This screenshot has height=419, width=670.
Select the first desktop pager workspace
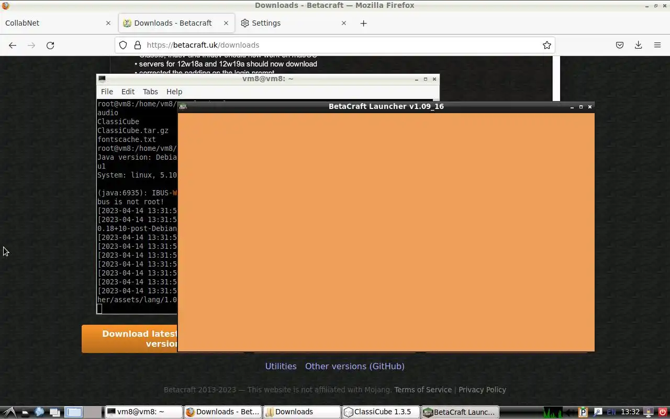point(74,412)
